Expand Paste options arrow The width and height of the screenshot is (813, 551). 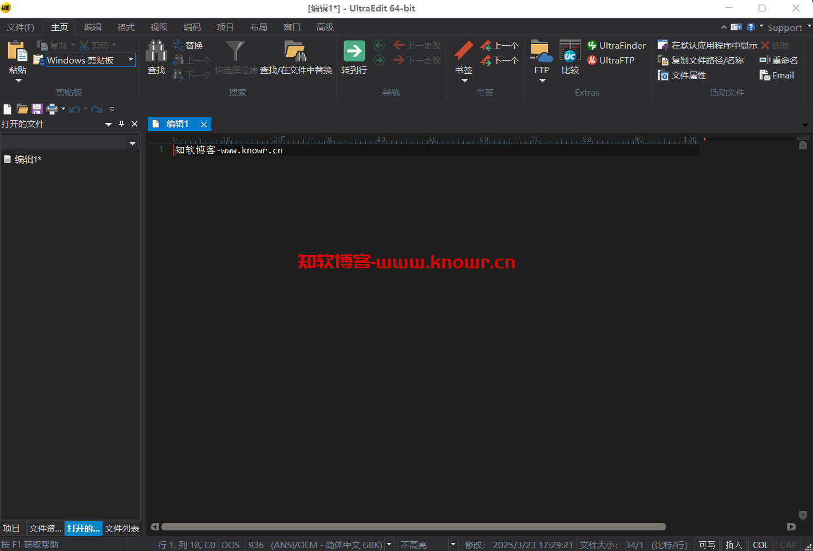[x=18, y=81]
